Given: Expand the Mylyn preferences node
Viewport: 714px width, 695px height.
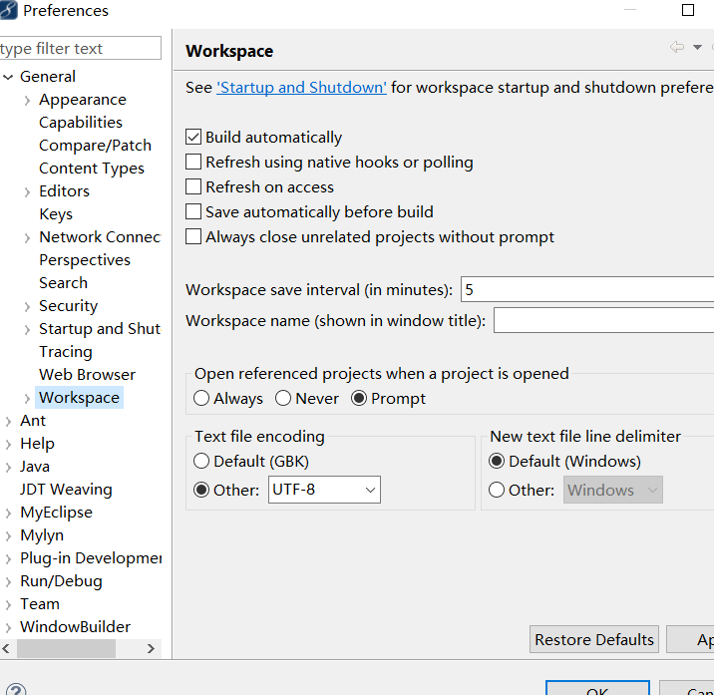Looking at the screenshot, I should (8, 536).
